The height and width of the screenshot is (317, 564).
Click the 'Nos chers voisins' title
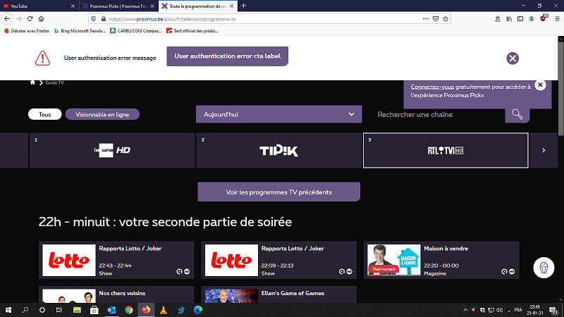(x=122, y=293)
